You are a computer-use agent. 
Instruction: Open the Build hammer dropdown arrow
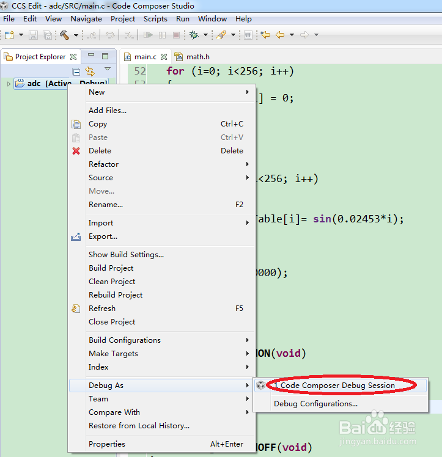(x=76, y=35)
